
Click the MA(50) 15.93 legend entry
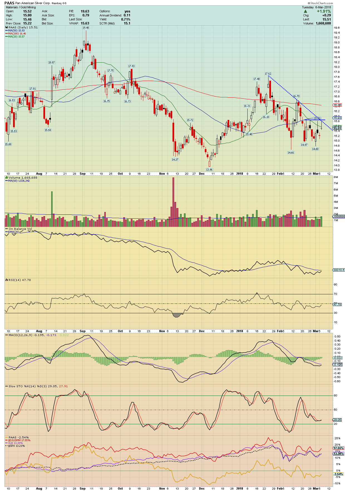[15, 31]
